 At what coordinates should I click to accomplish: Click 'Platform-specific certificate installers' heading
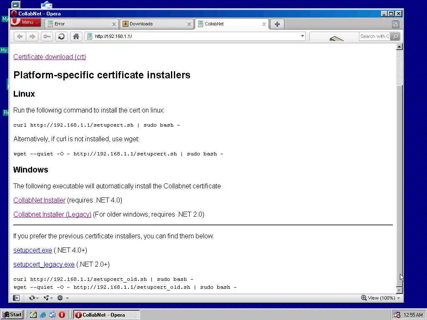click(102, 75)
